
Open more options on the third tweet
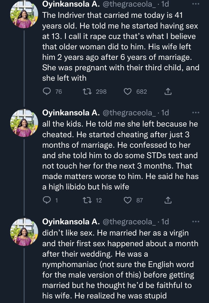point(196,222)
